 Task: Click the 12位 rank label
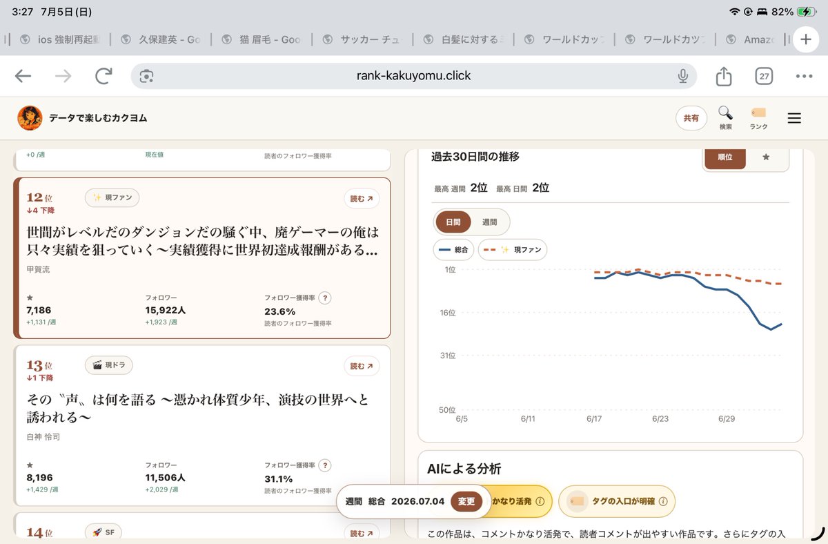point(39,198)
